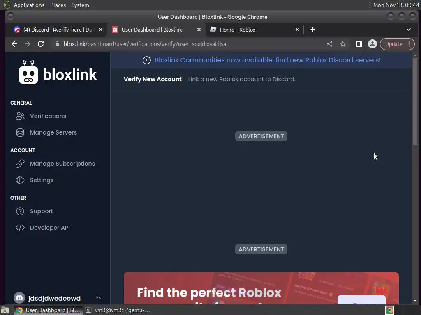Switch to the Home - Roblox tab
The image size is (421, 315).
click(254, 30)
